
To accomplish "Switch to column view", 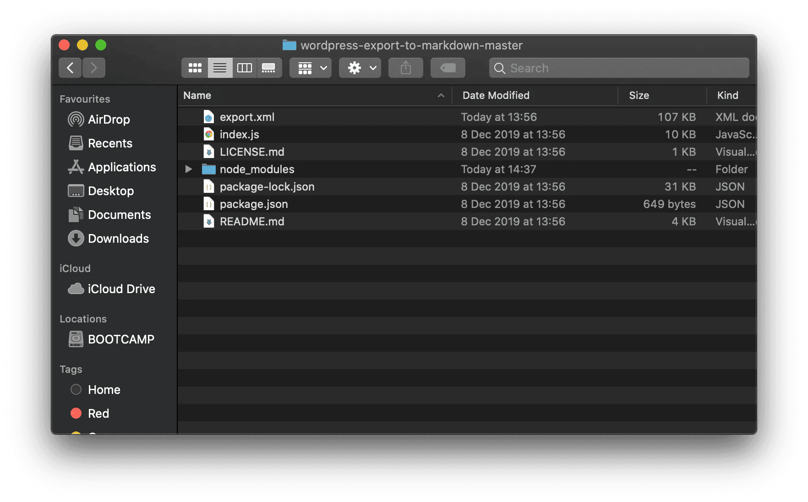I will coord(245,68).
